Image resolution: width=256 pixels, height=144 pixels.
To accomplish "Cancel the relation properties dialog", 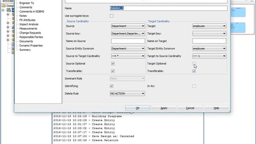I will [190, 108].
